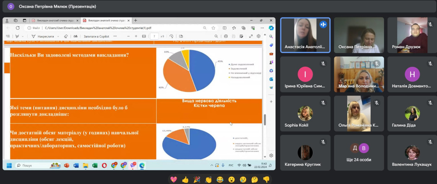The width and height of the screenshot is (437, 184).
Task: Enter PDF full screen mode
Action: [x=251, y=36]
